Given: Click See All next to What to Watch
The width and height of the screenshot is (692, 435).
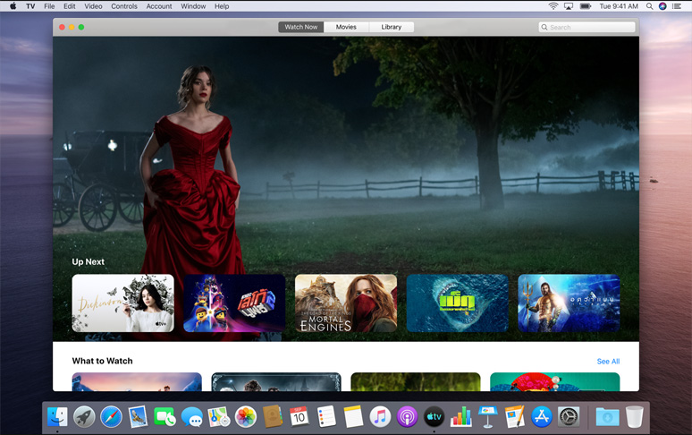Looking at the screenshot, I should coord(608,362).
